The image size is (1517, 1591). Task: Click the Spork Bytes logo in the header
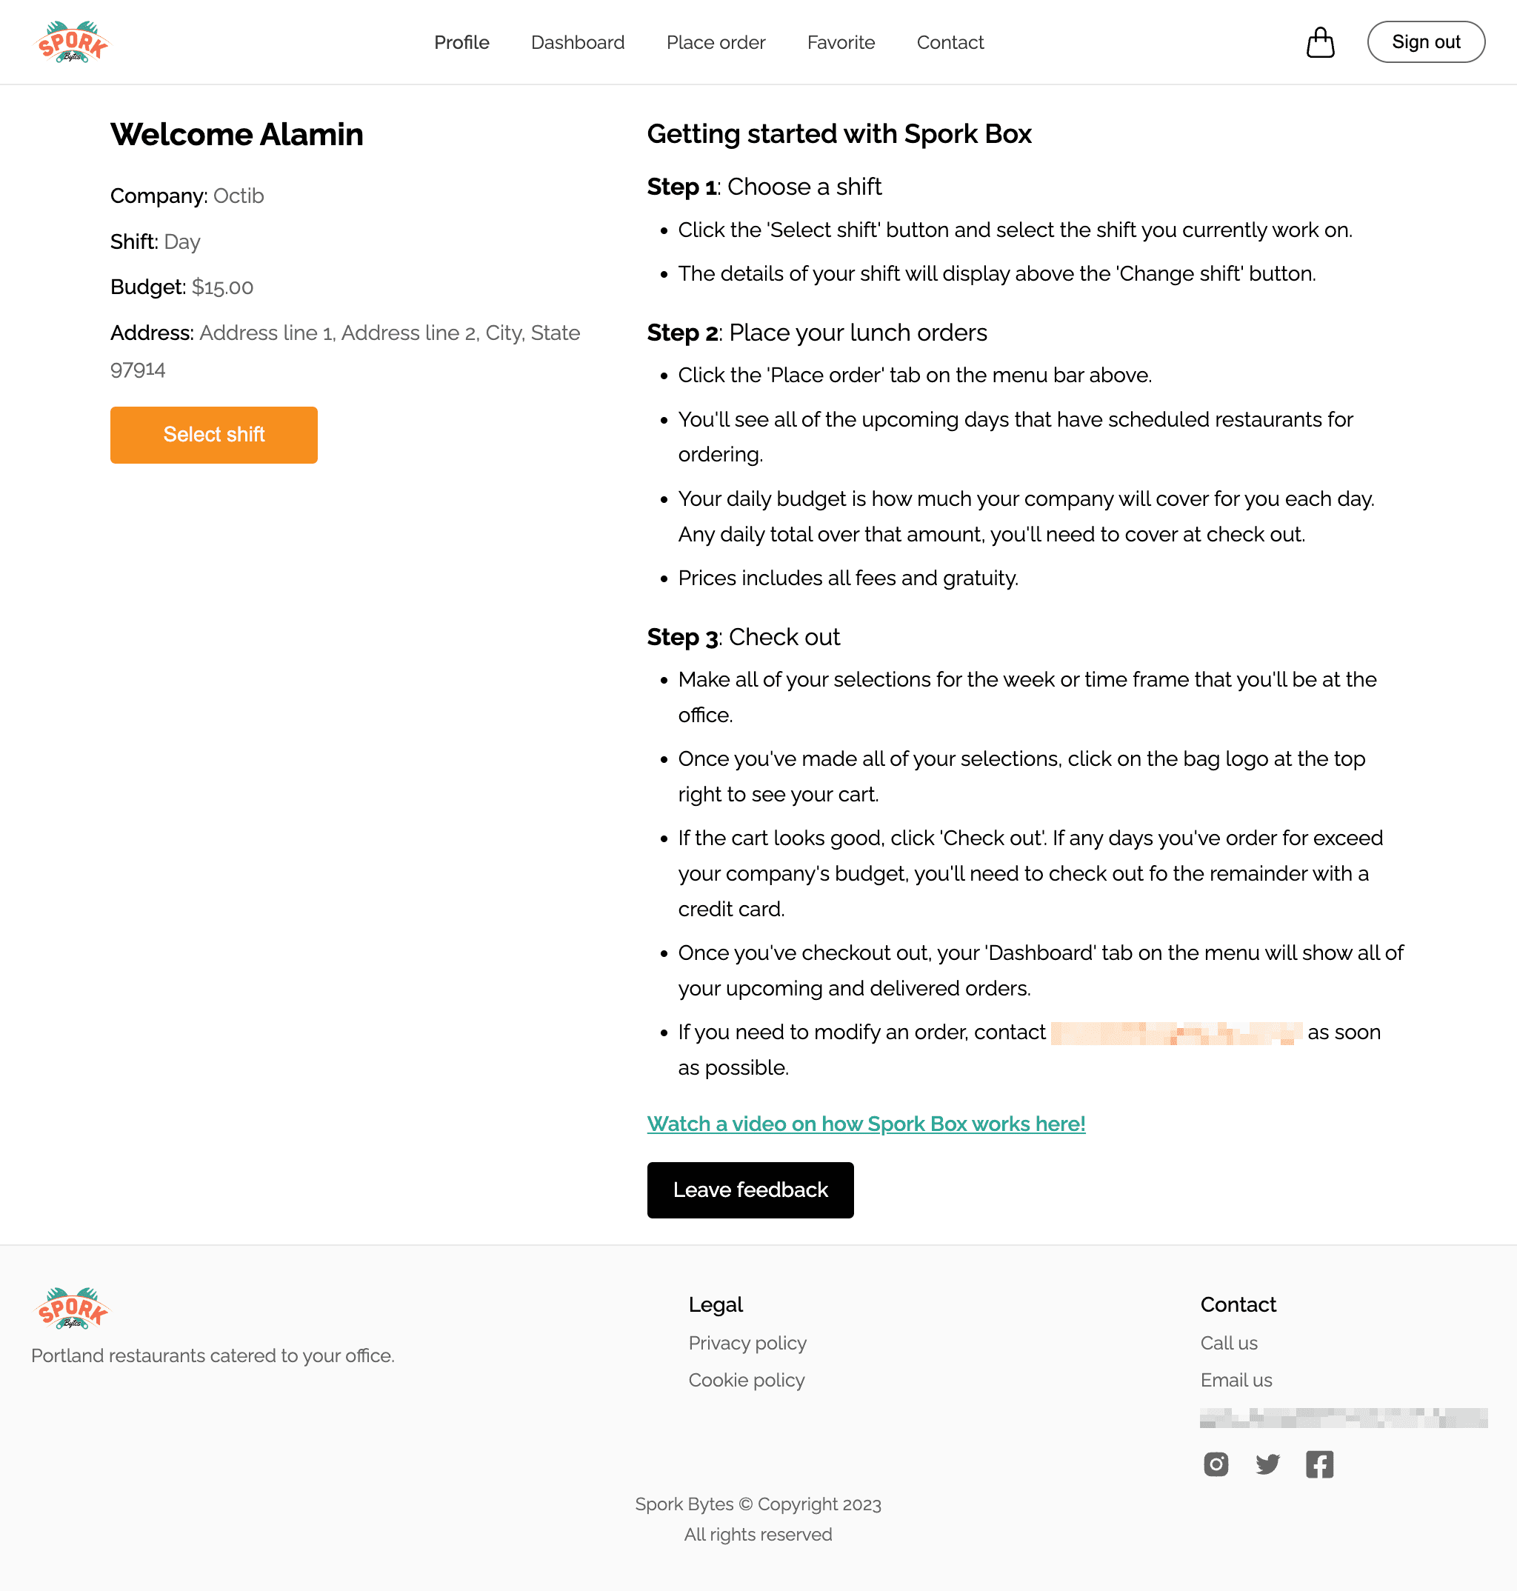click(x=72, y=41)
